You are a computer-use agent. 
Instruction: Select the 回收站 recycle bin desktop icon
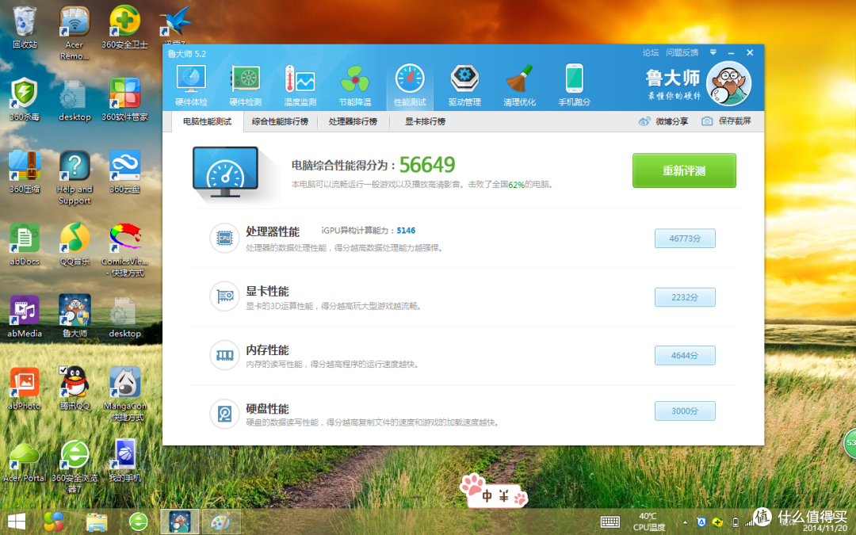point(25,27)
